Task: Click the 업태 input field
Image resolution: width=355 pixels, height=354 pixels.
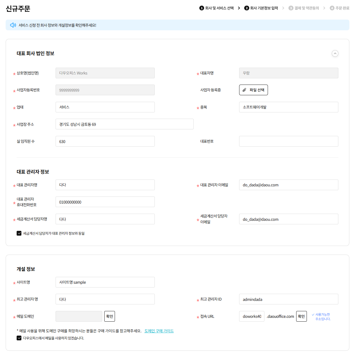Action: [x=105, y=107]
